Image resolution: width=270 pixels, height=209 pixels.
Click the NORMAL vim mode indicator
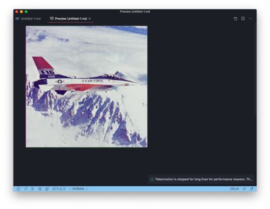(x=78, y=189)
